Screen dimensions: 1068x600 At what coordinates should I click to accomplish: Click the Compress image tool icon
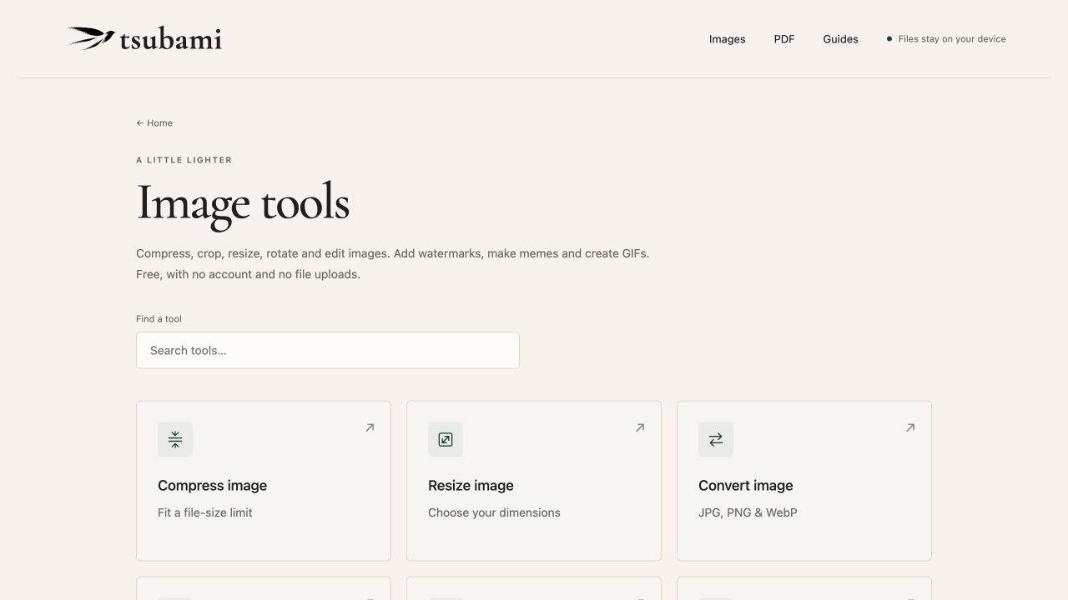[x=175, y=439]
